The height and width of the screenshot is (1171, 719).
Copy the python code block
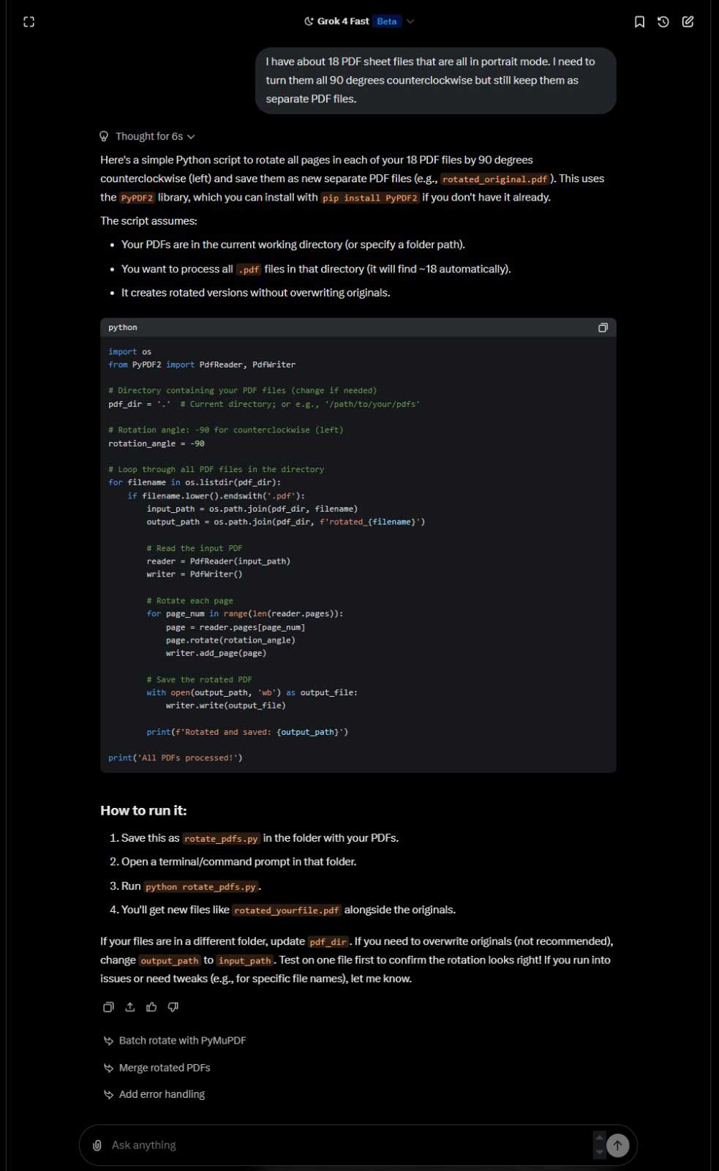pyautogui.click(x=603, y=328)
